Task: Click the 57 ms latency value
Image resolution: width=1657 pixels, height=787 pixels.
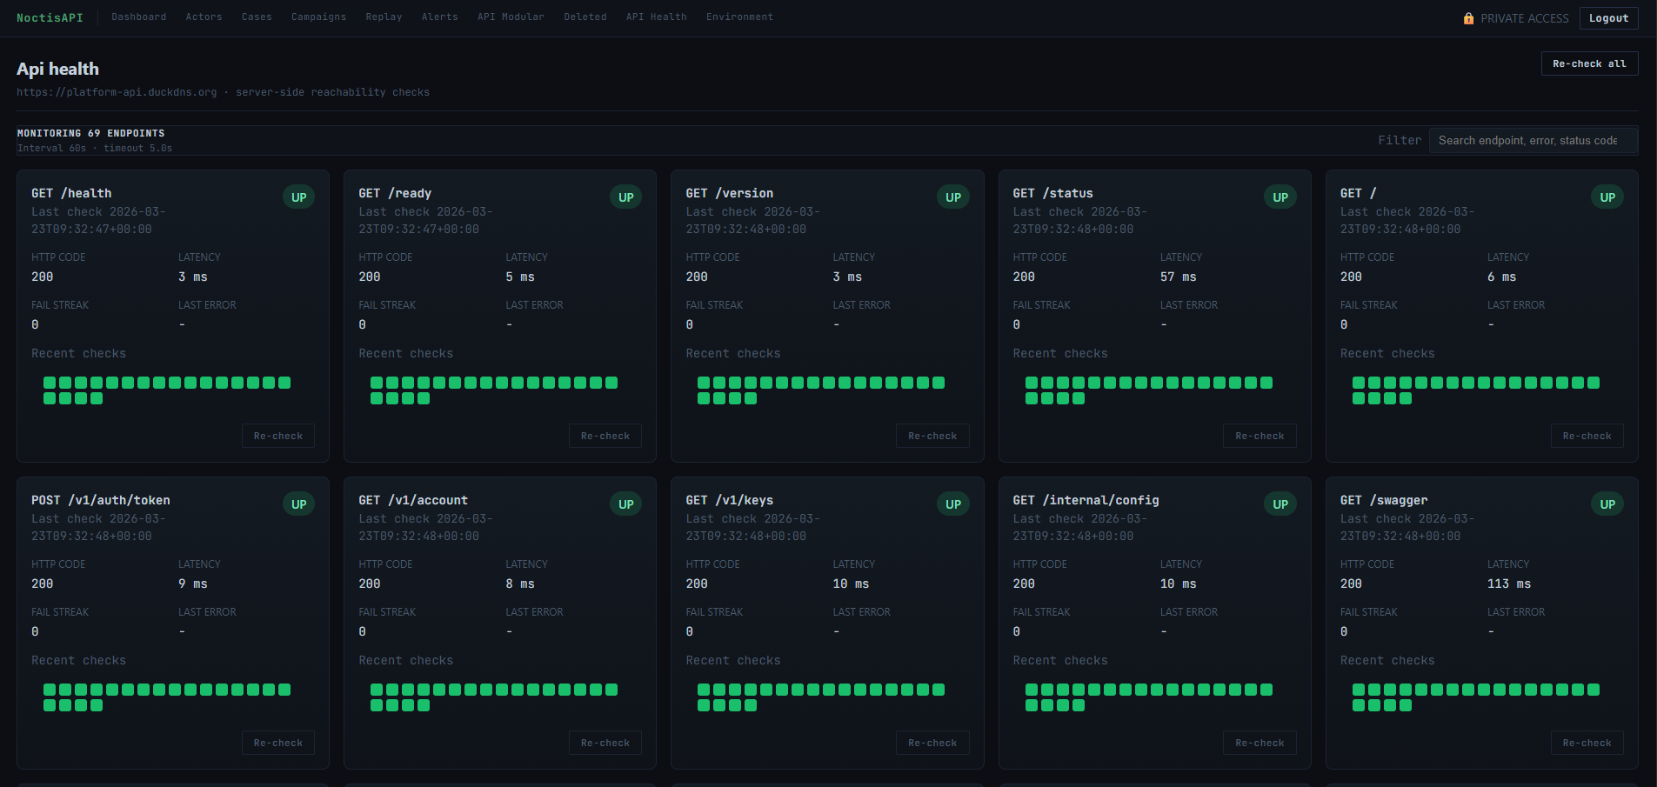Action: tap(1178, 277)
